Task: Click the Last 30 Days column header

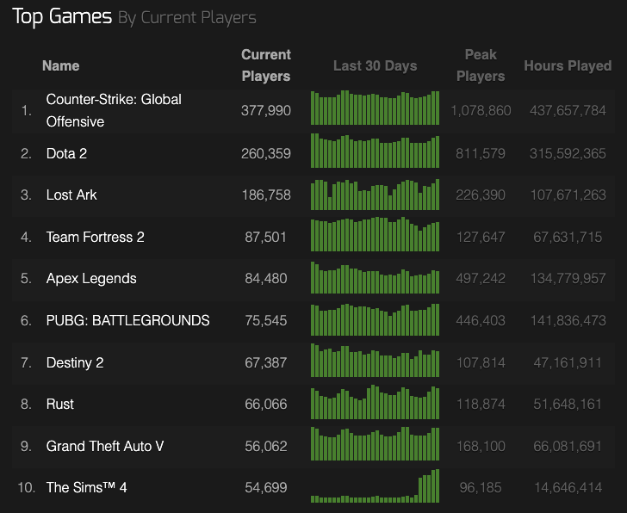Action: pos(376,65)
